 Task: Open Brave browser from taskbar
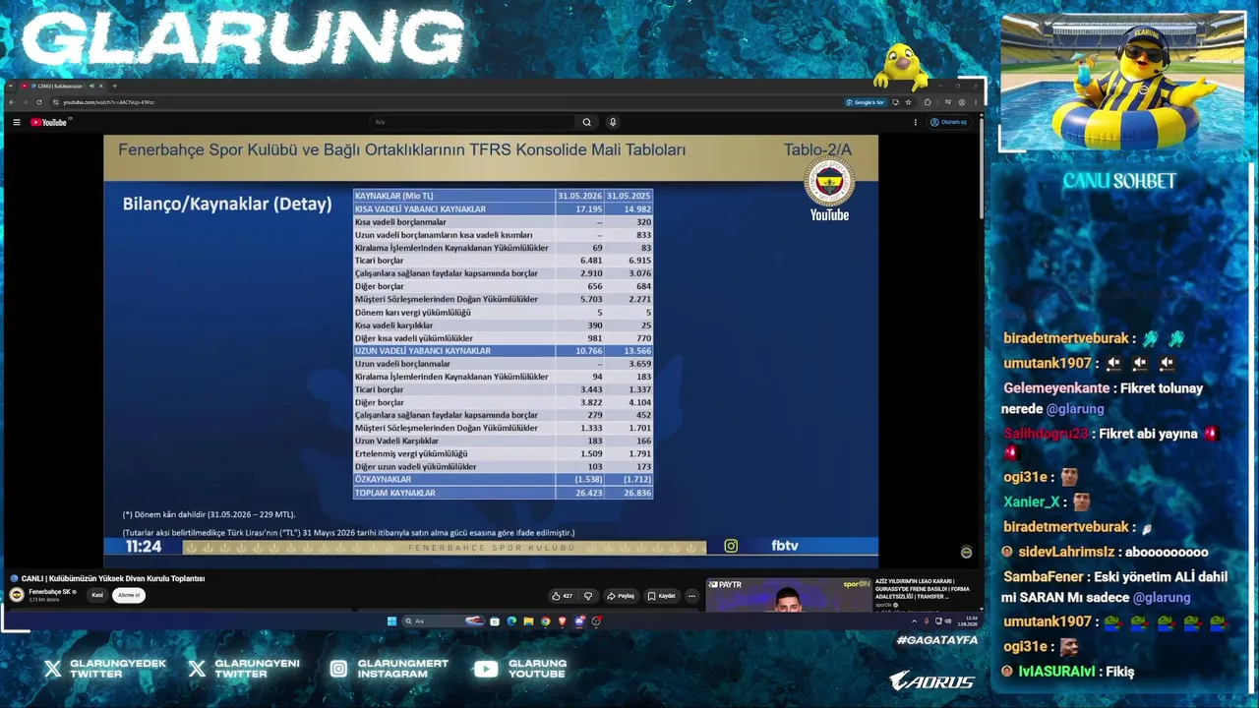[563, 621]
